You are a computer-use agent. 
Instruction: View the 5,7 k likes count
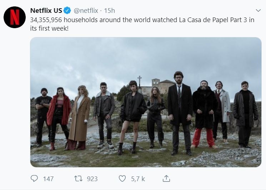(138, 179)
